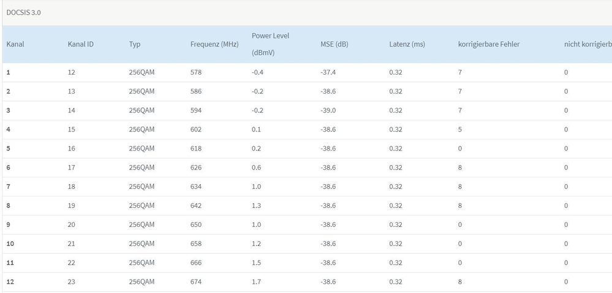Image resolution: width=612 pixels, height=293 pixels.
Task: Select the MSE value -39.0
Action: pos(328,111)
